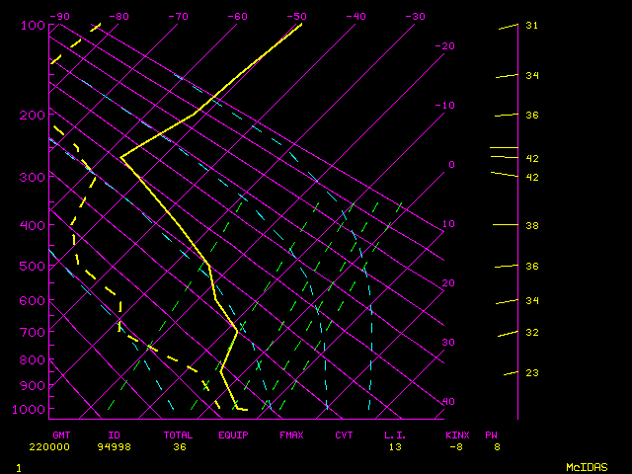Screen dimensions: 632x474
Task: Select the wind speed value 23
Action: [531, 372]
